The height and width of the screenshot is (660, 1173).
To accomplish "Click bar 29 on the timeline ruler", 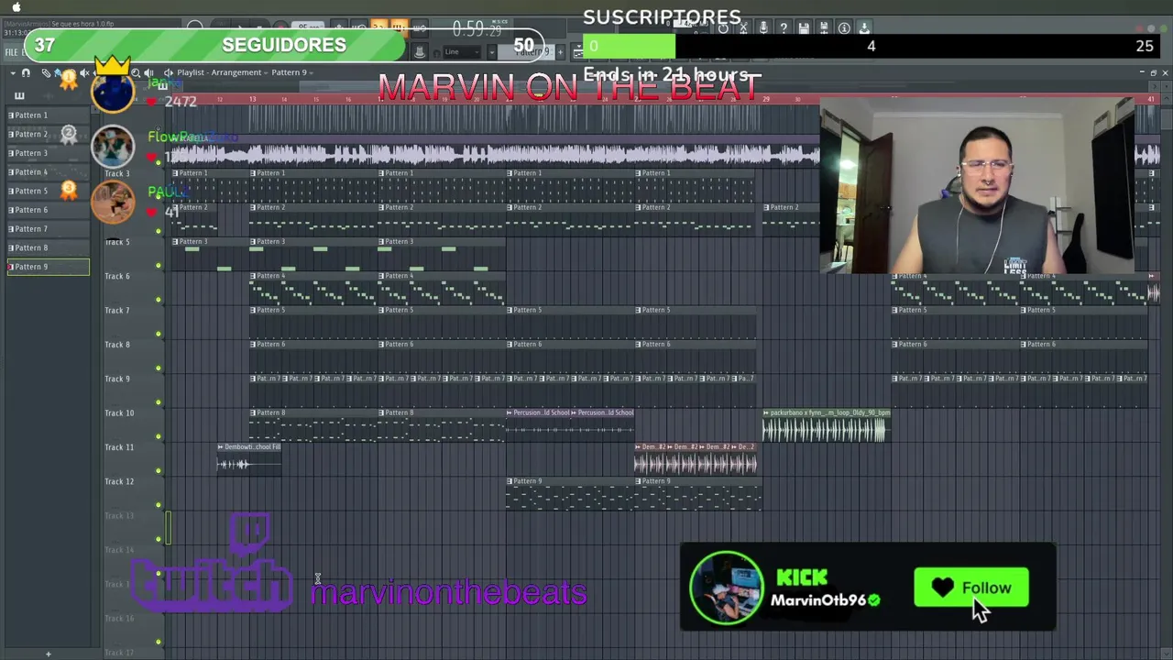I will 766,99.
